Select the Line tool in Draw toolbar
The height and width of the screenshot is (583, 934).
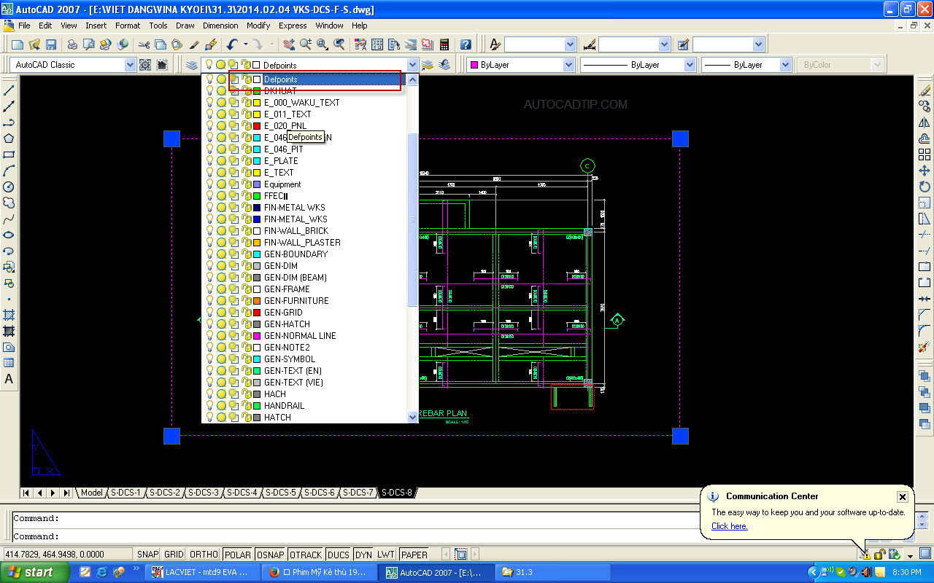[9, 90]
